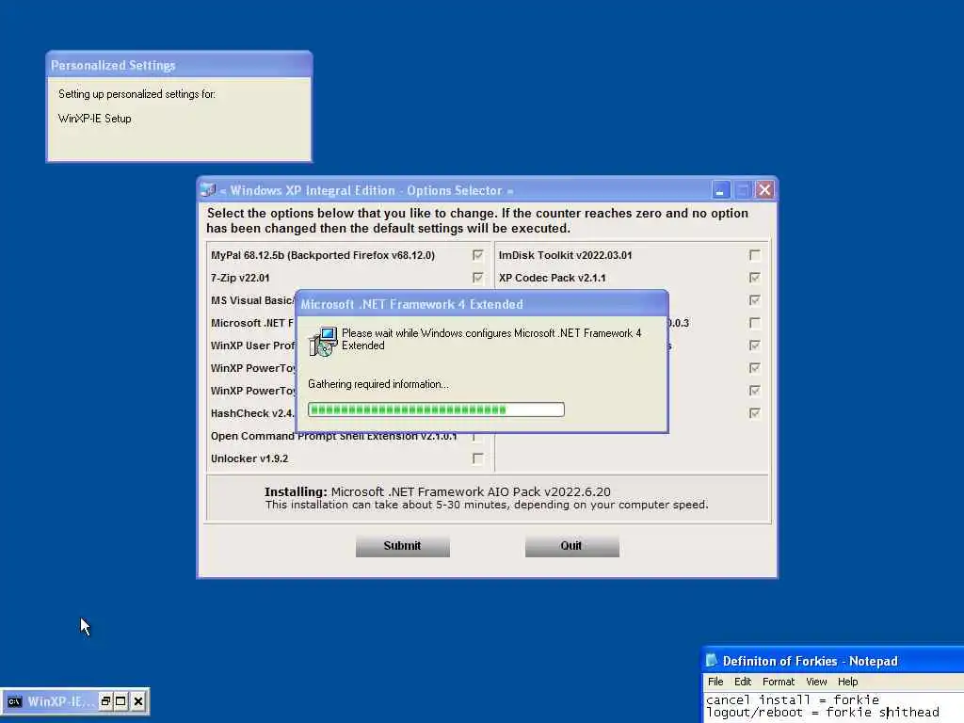Click the Quit button
The width and height of the screenshot is (964, 723).
click(x=571, y=546)
